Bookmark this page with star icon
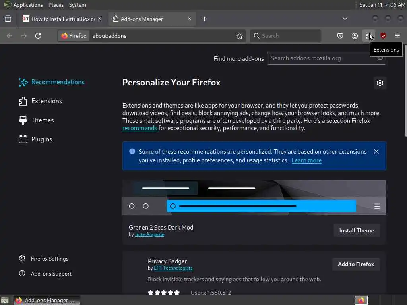407x305 pixels. click(240, 36)
